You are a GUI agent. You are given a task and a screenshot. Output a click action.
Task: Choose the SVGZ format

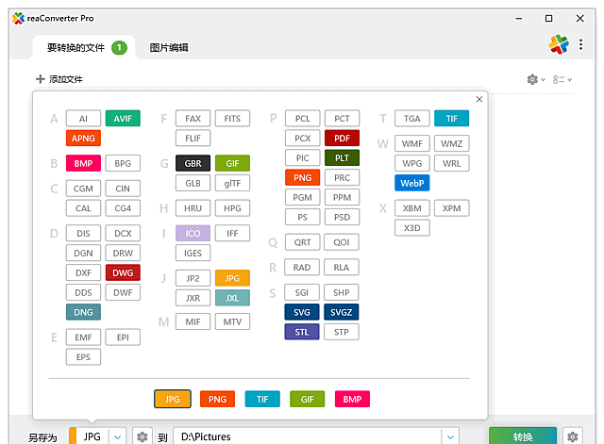coord(342,312)
